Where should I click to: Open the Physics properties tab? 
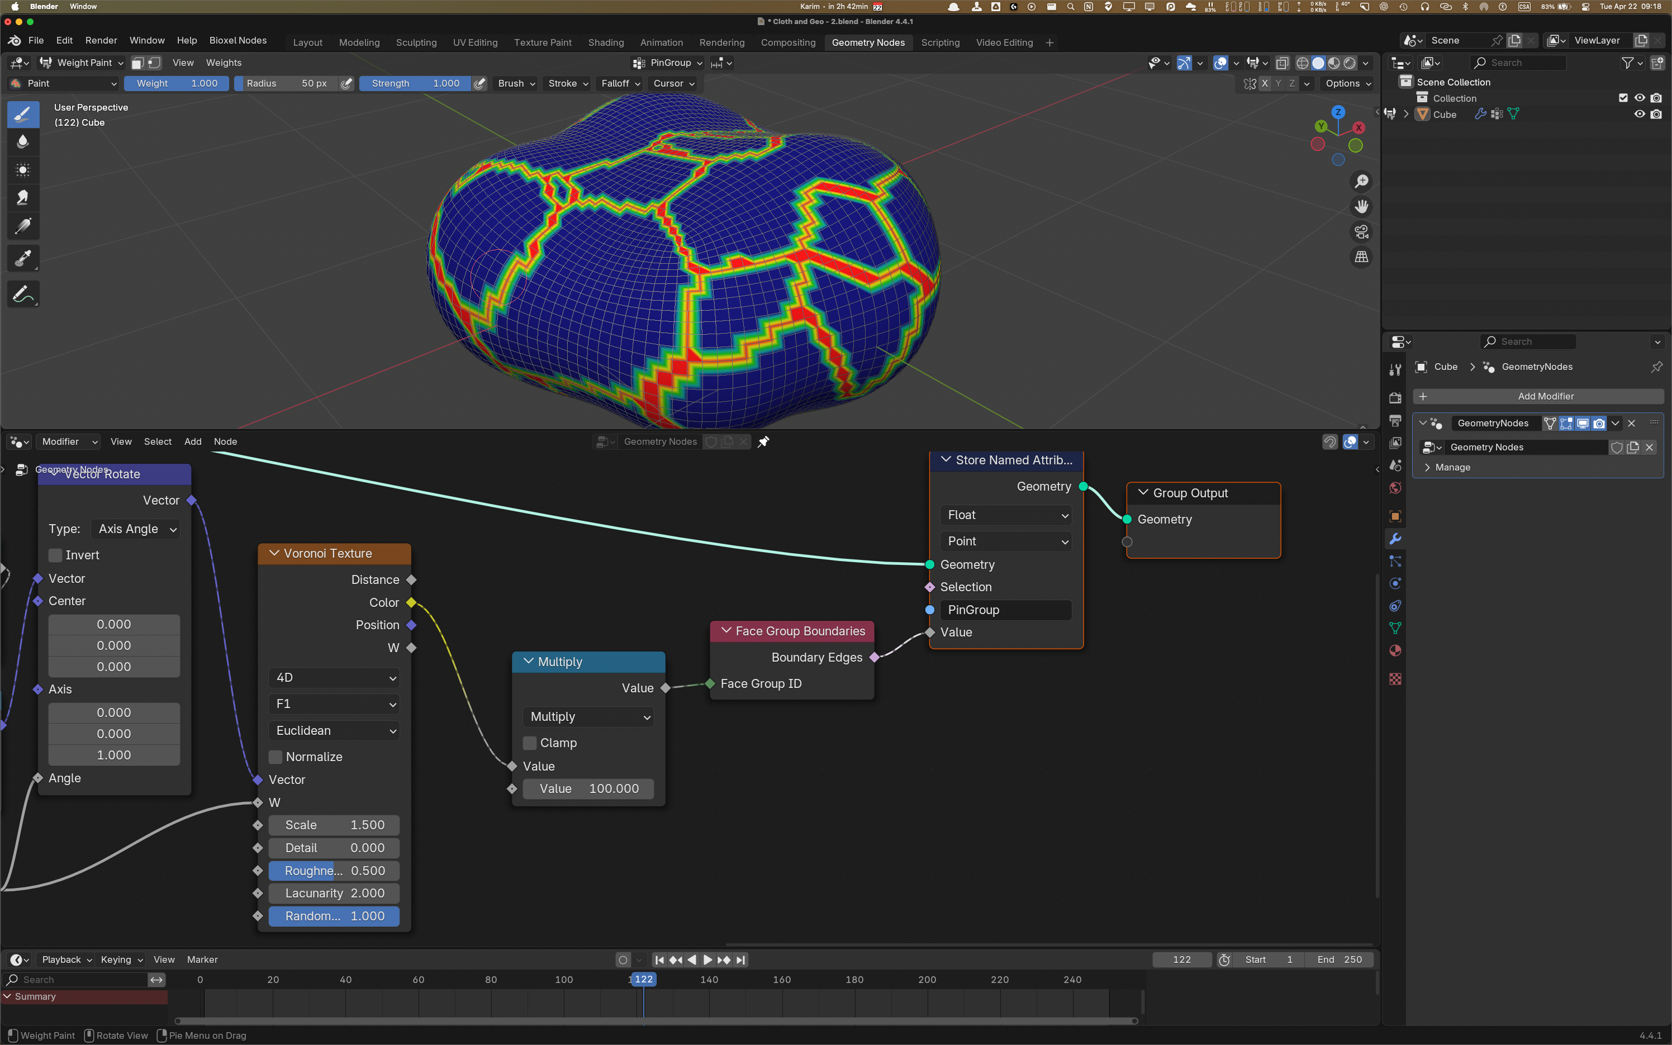1395,583
